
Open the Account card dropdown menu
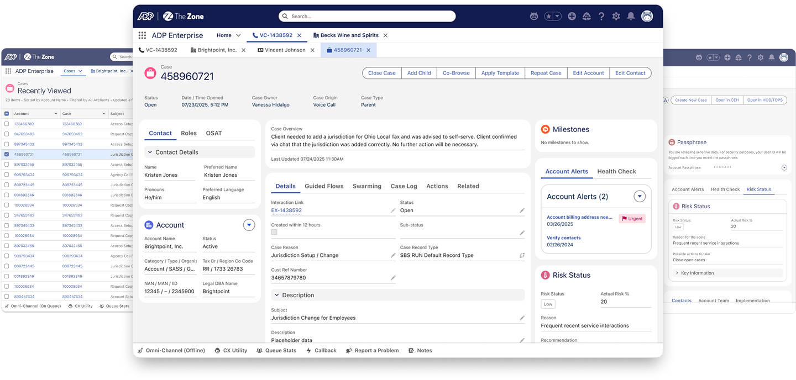coord(249,225)
